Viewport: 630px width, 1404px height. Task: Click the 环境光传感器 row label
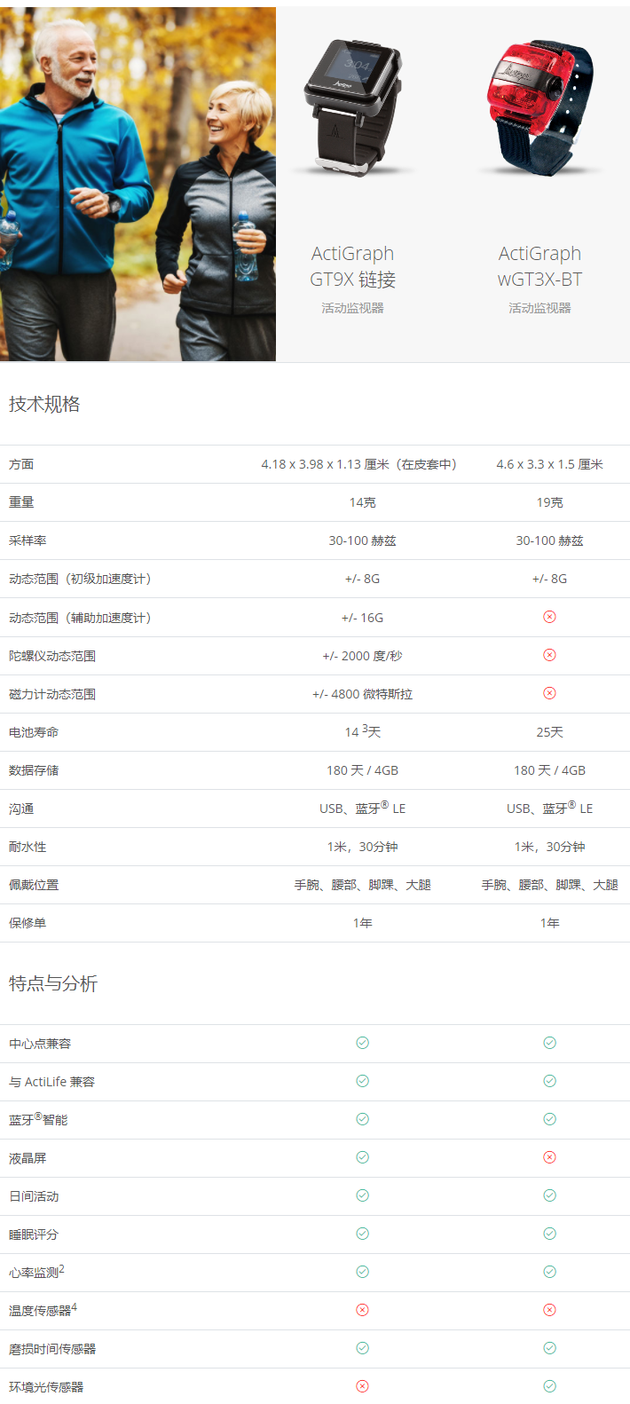point(46,1387)
